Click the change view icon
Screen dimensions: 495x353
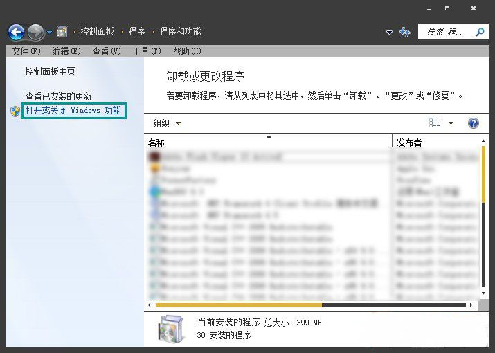pyautogui.click(x=435, y=123)
